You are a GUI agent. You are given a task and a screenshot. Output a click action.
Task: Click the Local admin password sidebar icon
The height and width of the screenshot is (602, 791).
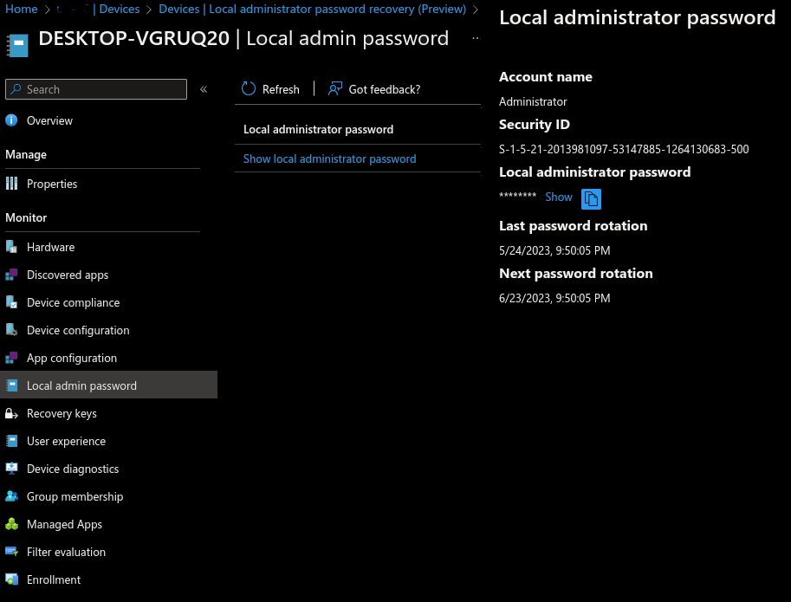point(11,385)
